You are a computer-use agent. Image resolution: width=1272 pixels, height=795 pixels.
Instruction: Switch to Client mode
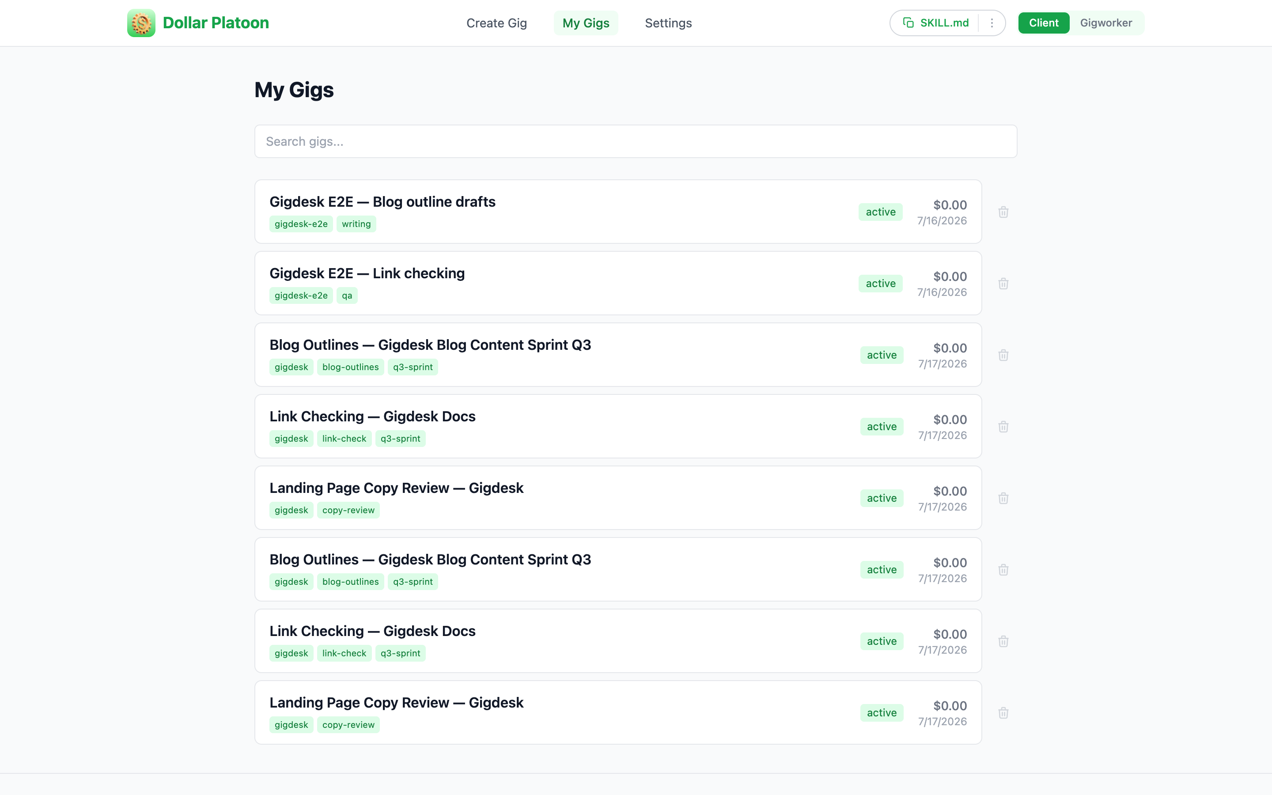(x=1043, y=23)
